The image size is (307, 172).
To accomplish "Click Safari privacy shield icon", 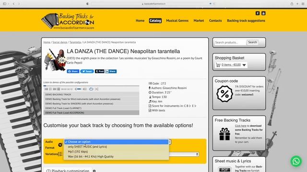I will pyautogui.click(x=87, y=4).
